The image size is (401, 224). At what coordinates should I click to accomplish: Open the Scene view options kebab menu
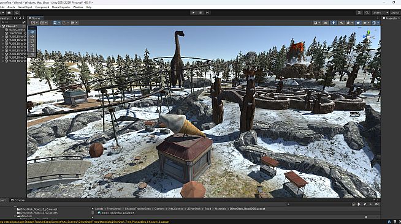coord(378,18)
